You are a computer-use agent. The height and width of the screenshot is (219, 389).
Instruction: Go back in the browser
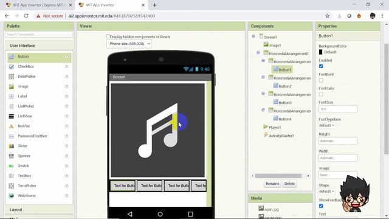[7, 16]
